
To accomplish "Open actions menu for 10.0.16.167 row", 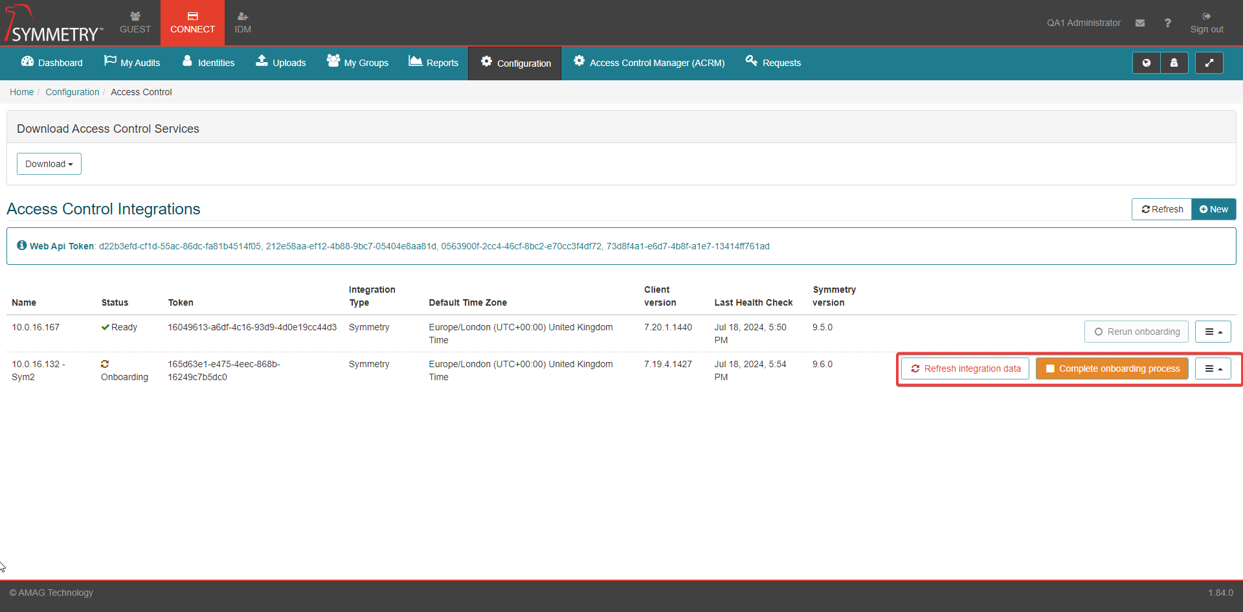I will coord(1213,332).
